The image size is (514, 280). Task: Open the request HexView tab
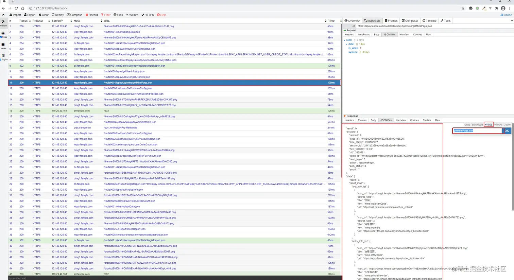[x=404, y=35]
